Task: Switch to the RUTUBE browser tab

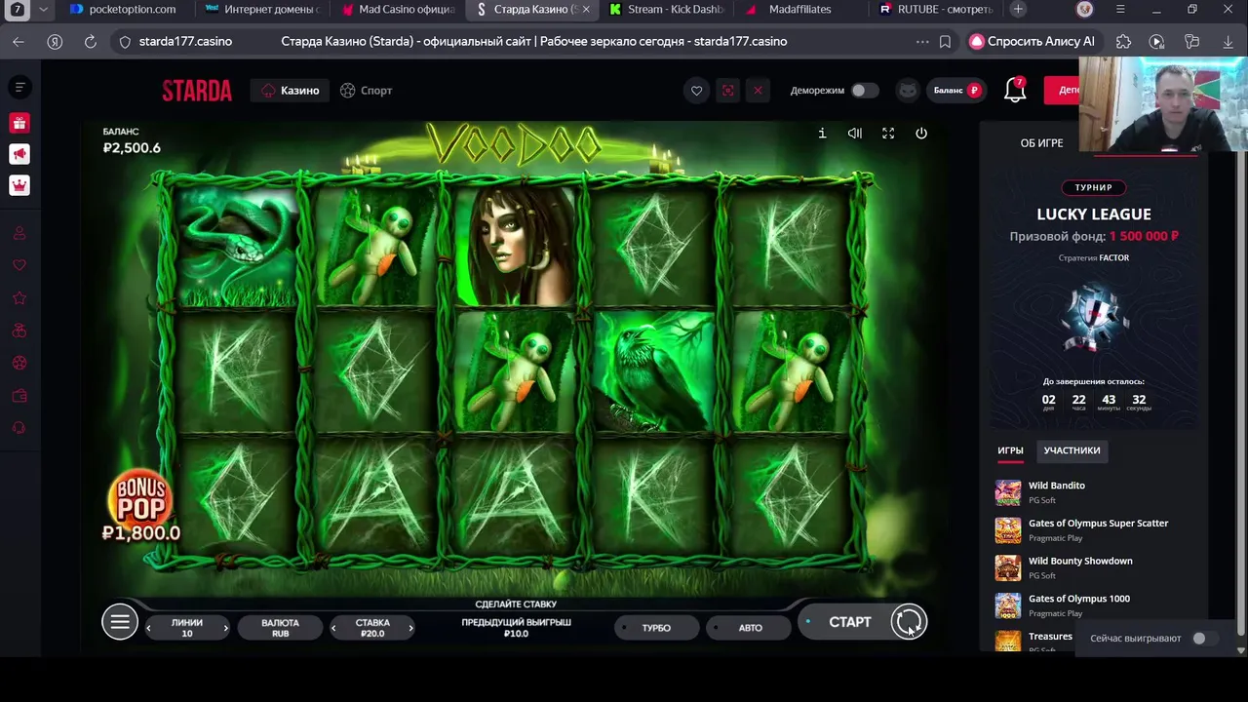Action: pyautogui.click(x=937, y=9)
